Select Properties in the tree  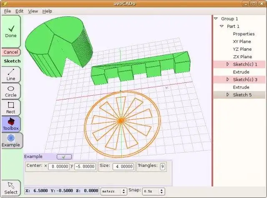[x=244, y=34]
